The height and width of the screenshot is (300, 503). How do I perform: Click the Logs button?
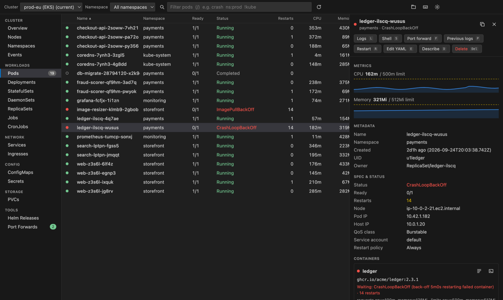coord(365,38)
